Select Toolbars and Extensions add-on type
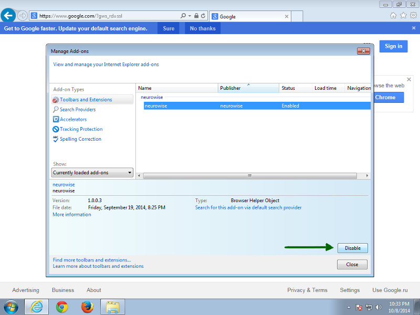The height and width of the screenshot is (315, 420). coord(86,100)
